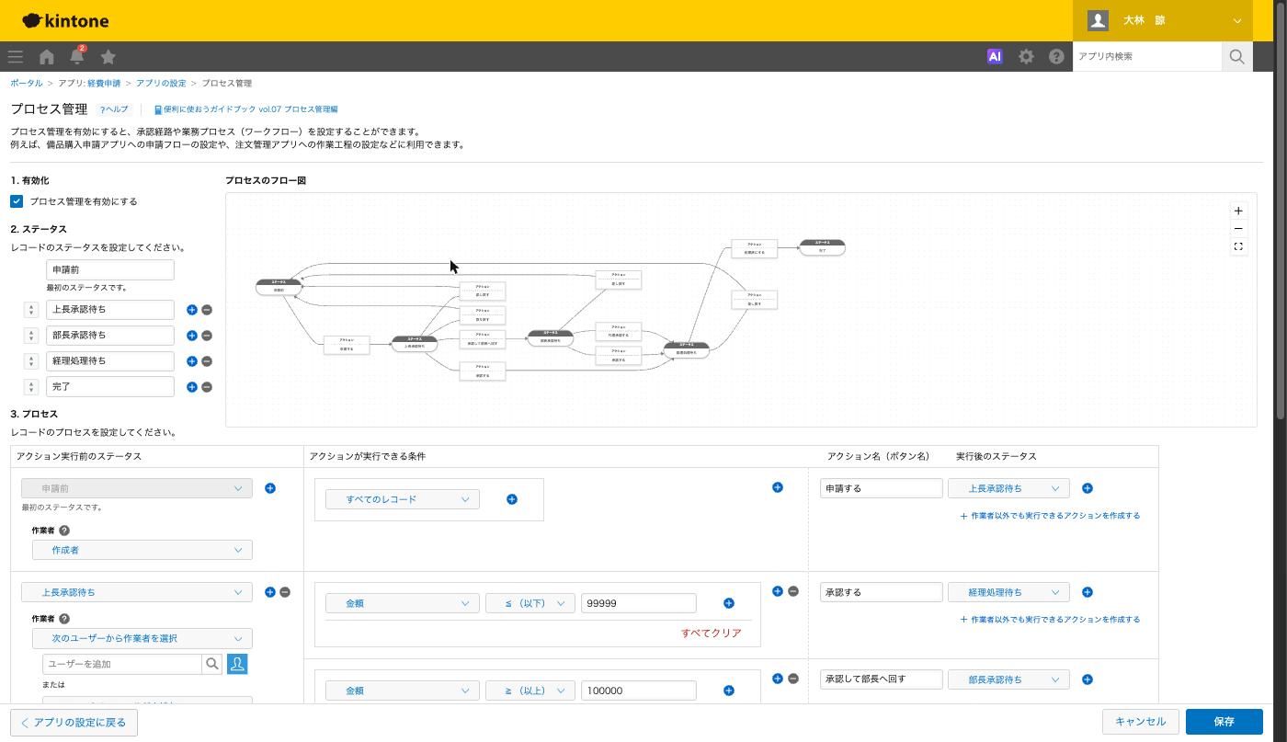Open the main hamburger menu
The width and height of the screenshot is (1287, 742).
click(16, 56)
